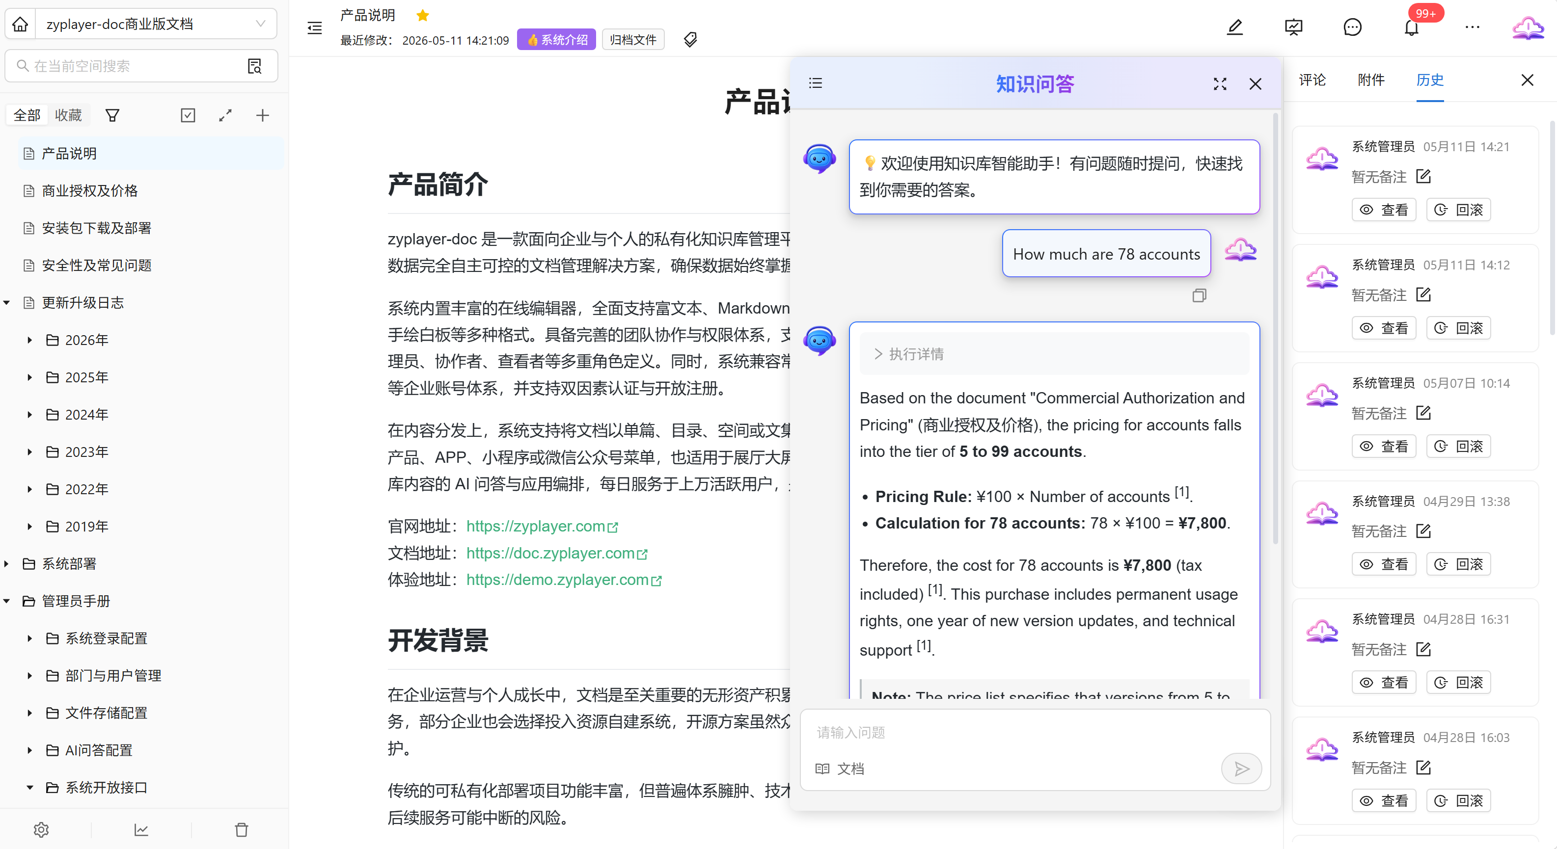View the 05月07日 10:14 history version
1557x849 pixels.
[x=1384, y=446]
